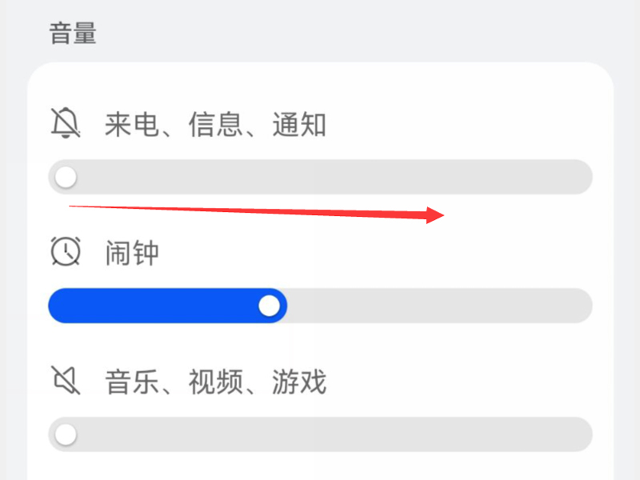Set alarm volume to maximum at track's right end
This screenshot has height=480, width=640.
pyautogui.click(x=582, y=306)
